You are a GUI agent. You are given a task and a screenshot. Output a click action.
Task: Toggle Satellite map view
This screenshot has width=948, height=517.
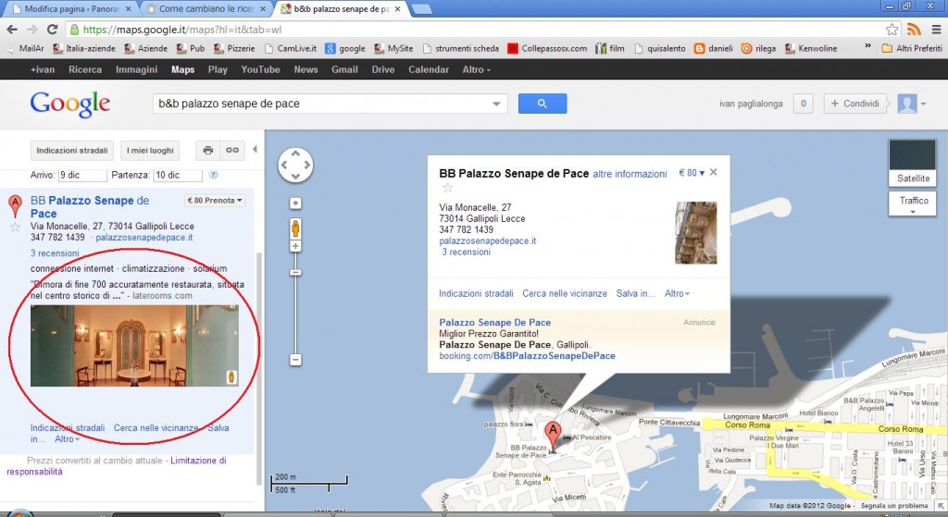click(913, 163)
